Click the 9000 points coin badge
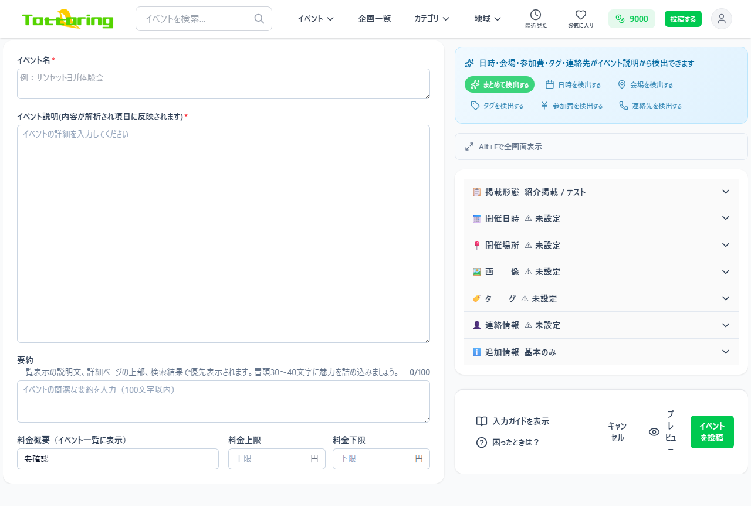 coord(631,19)
